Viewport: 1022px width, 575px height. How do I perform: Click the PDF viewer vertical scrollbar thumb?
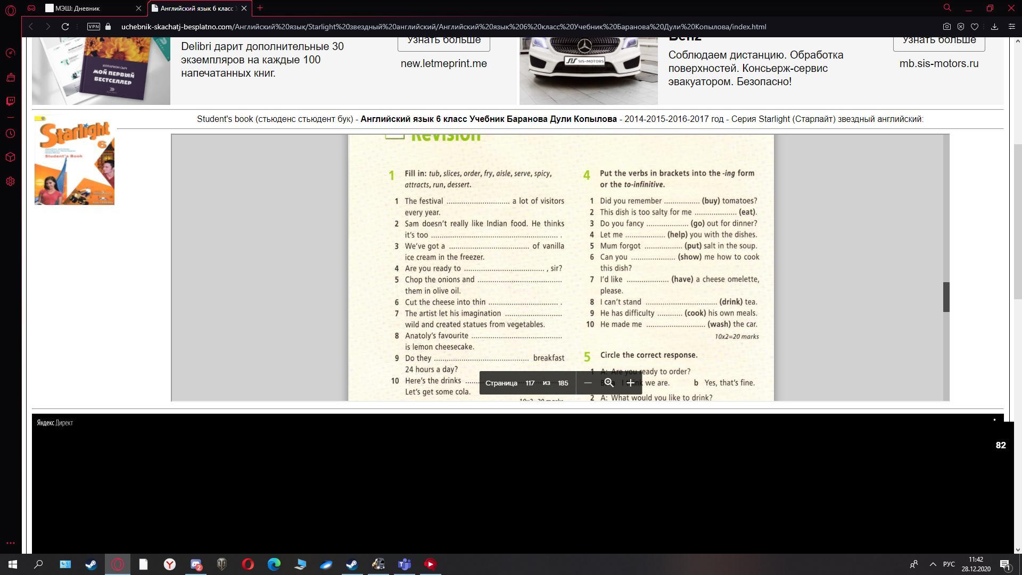coord(946,297)
